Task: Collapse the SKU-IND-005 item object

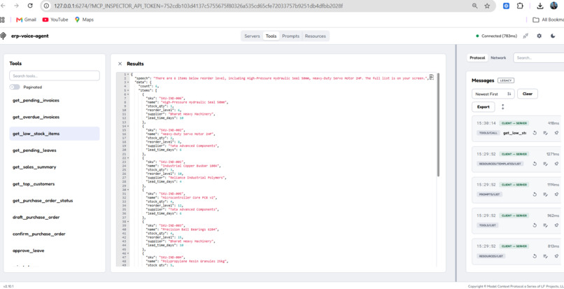Action: pyautogui.click(x=129, y=190)
